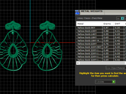Select the Yellow Gold:22KY row
Image resolution: width=126 pixels, height=94 pixels.
101,44
